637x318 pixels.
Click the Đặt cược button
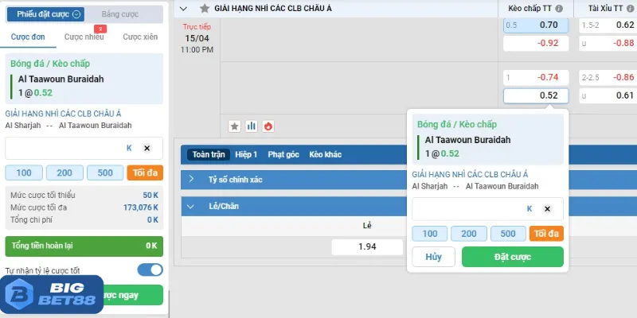(513, 257)
